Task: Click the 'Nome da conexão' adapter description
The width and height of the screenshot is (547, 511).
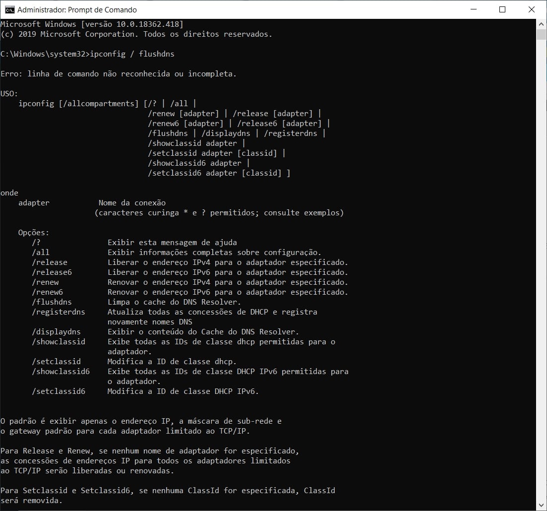Action: click(x=132, y=202)
